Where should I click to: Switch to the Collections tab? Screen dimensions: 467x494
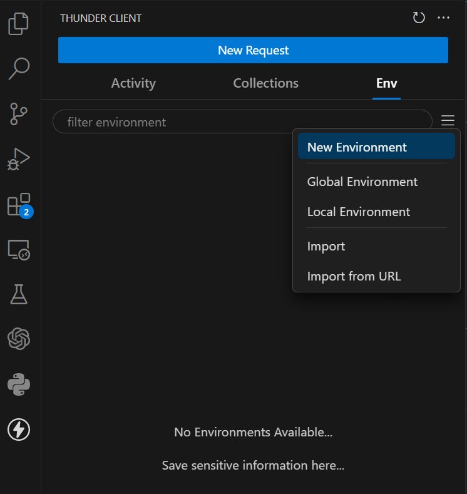click(266, 83)
